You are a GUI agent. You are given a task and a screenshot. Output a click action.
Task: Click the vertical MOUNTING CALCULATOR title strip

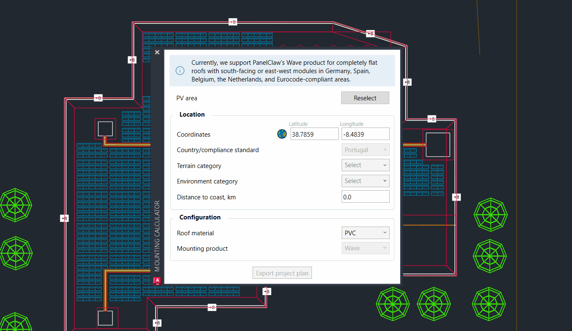click(x=158, y=236)
